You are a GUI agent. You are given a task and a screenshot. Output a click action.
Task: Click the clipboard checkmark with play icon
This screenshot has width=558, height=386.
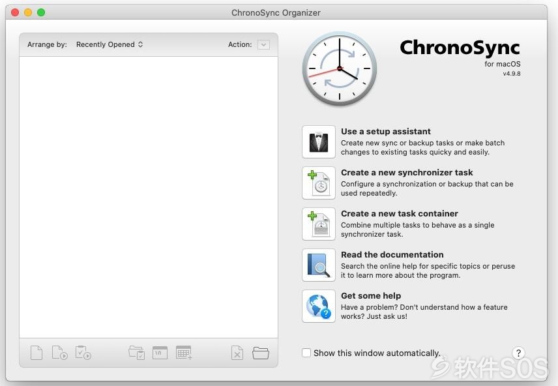click(83, 353)
